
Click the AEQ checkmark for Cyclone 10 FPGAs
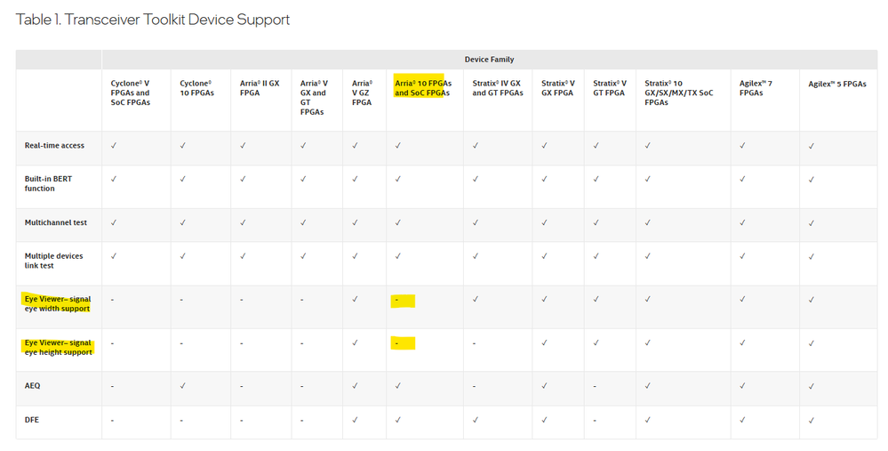[x=182, y=385]
